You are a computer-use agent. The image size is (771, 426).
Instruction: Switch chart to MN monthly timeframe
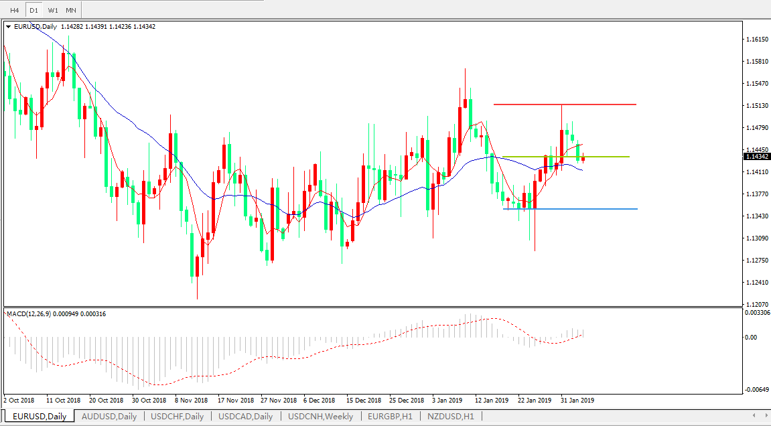pyautogui.click(x=71, y=11)
